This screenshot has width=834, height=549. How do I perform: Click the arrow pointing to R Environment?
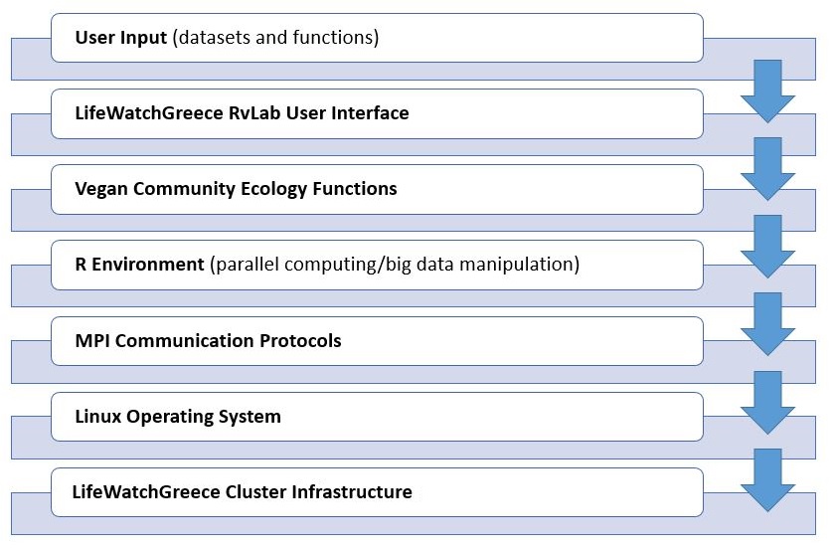coord(767,247)
